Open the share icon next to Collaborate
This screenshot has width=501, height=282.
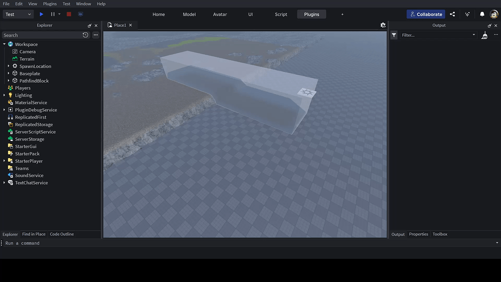[x=453, y=14]
